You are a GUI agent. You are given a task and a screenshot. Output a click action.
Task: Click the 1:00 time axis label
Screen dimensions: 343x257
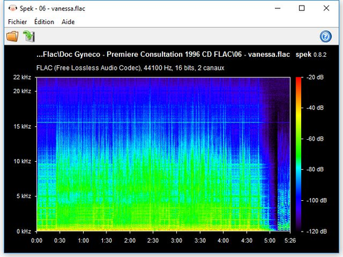coord(83,241)
